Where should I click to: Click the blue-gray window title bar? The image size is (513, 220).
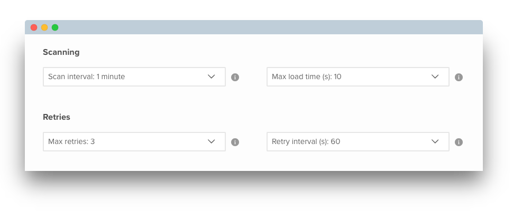[254, 27]
